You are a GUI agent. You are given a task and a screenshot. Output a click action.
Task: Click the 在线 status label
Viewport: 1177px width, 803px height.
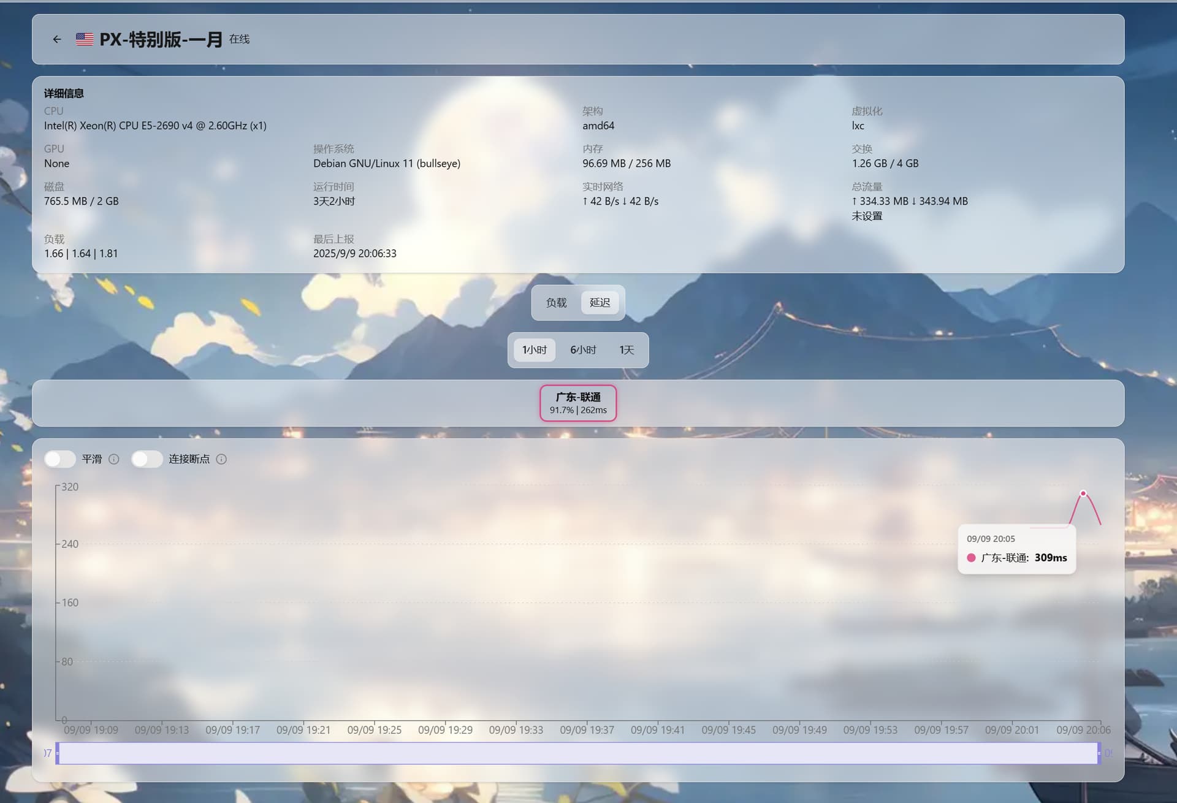point(239,39)
